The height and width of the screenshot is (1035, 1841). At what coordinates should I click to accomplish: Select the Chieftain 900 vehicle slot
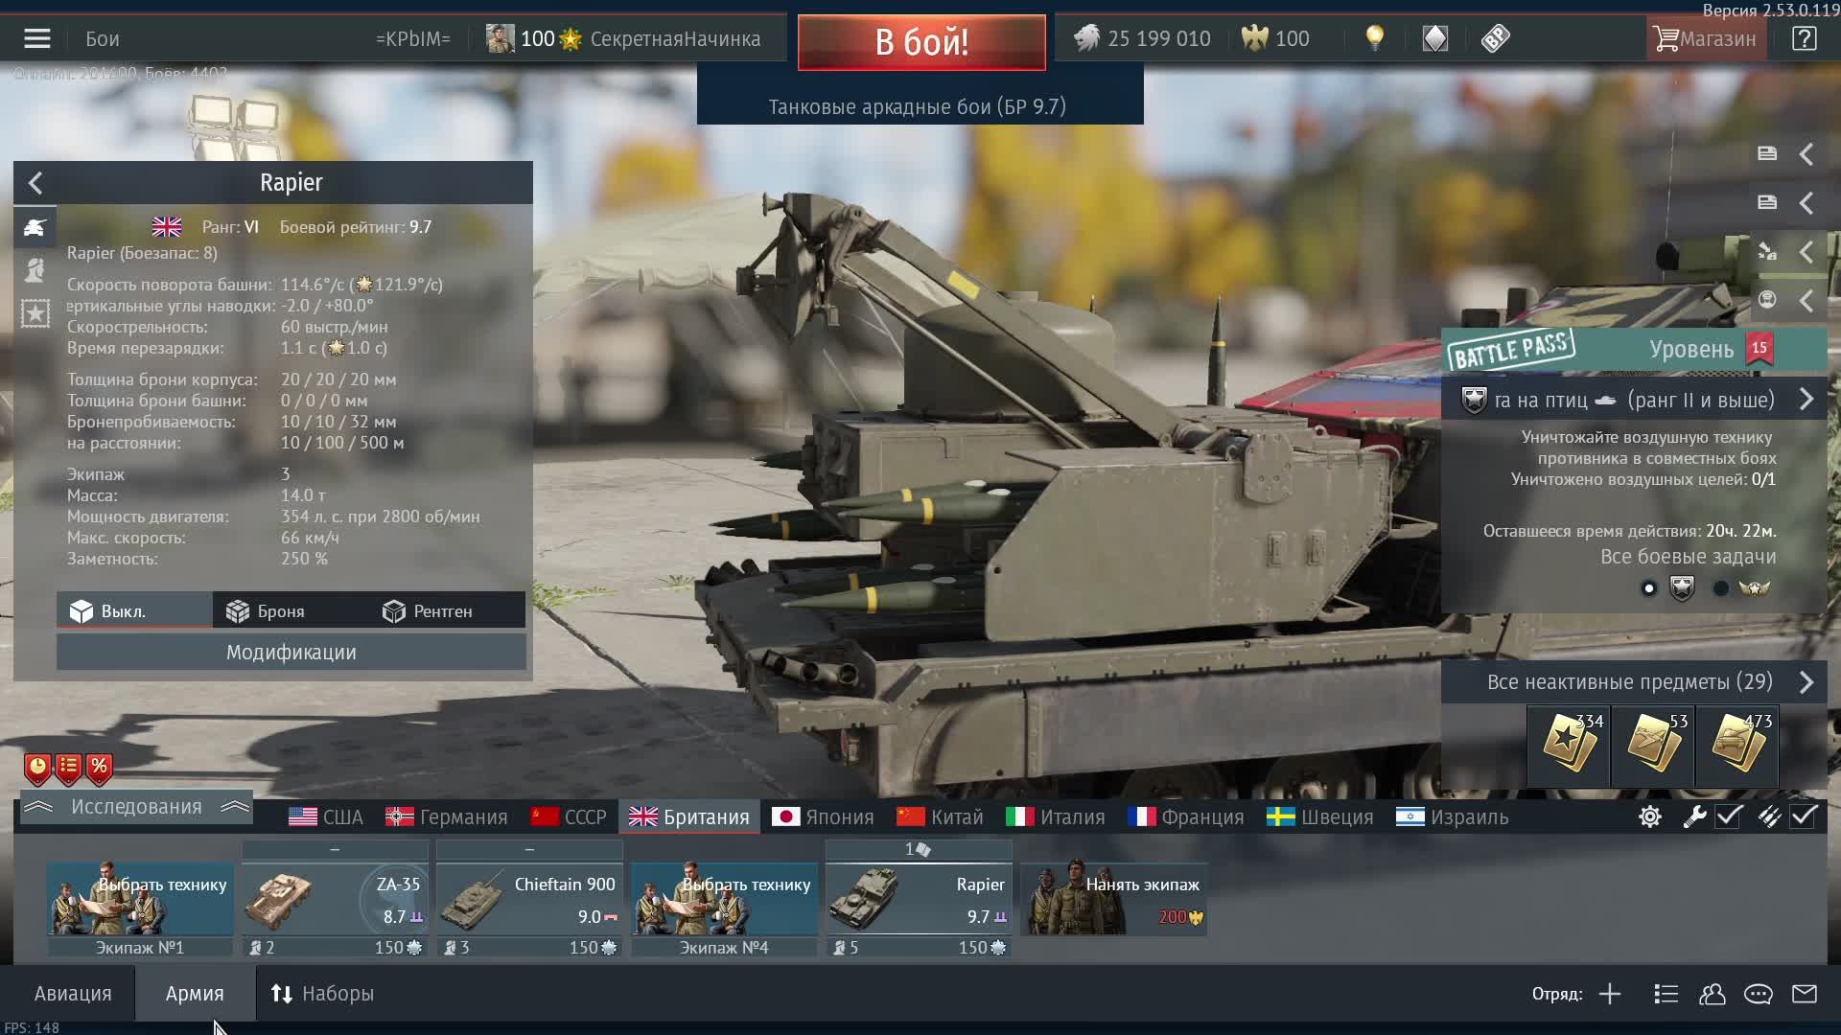(529, 899)
